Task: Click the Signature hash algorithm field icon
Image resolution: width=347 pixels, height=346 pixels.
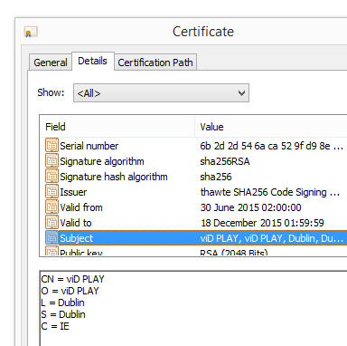Action: [x=52, y=177]
